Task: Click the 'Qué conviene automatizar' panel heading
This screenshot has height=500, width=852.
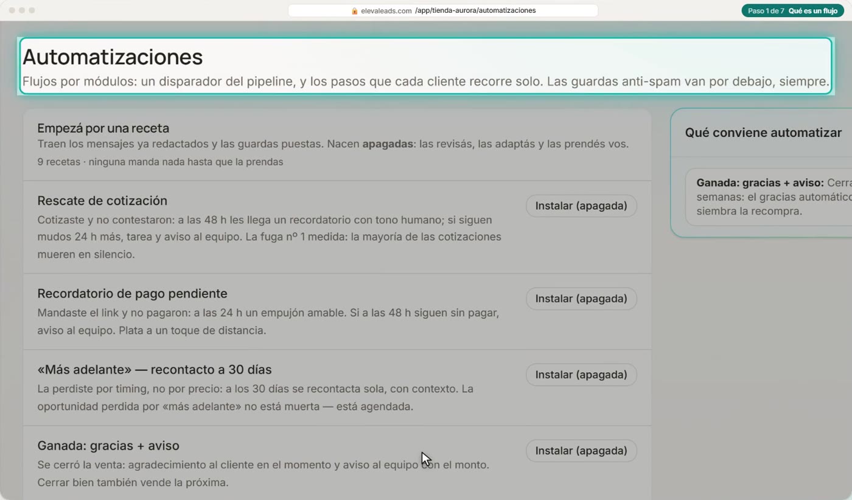Action: pos(763,133)
